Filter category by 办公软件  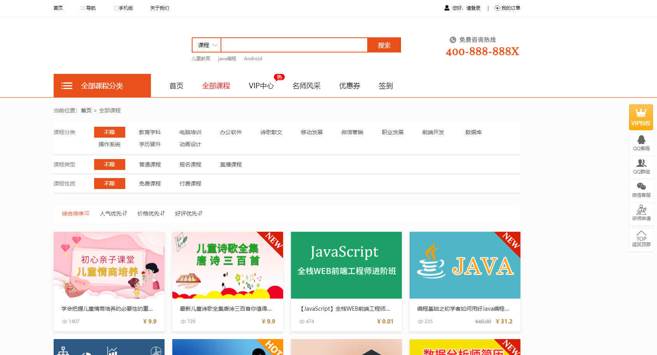pos(231,132)
